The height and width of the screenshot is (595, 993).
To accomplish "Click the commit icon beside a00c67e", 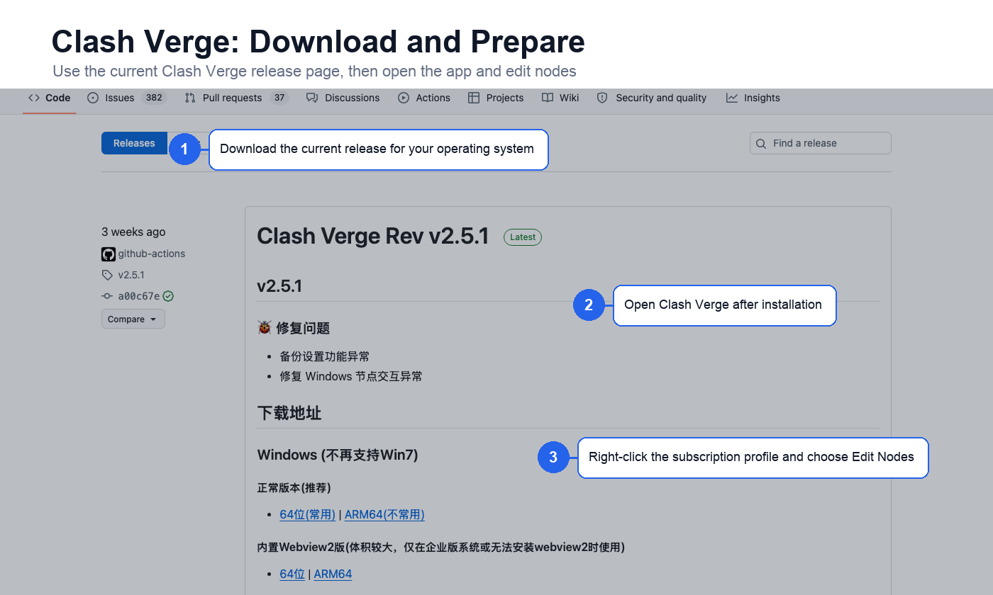I will 107,296.
